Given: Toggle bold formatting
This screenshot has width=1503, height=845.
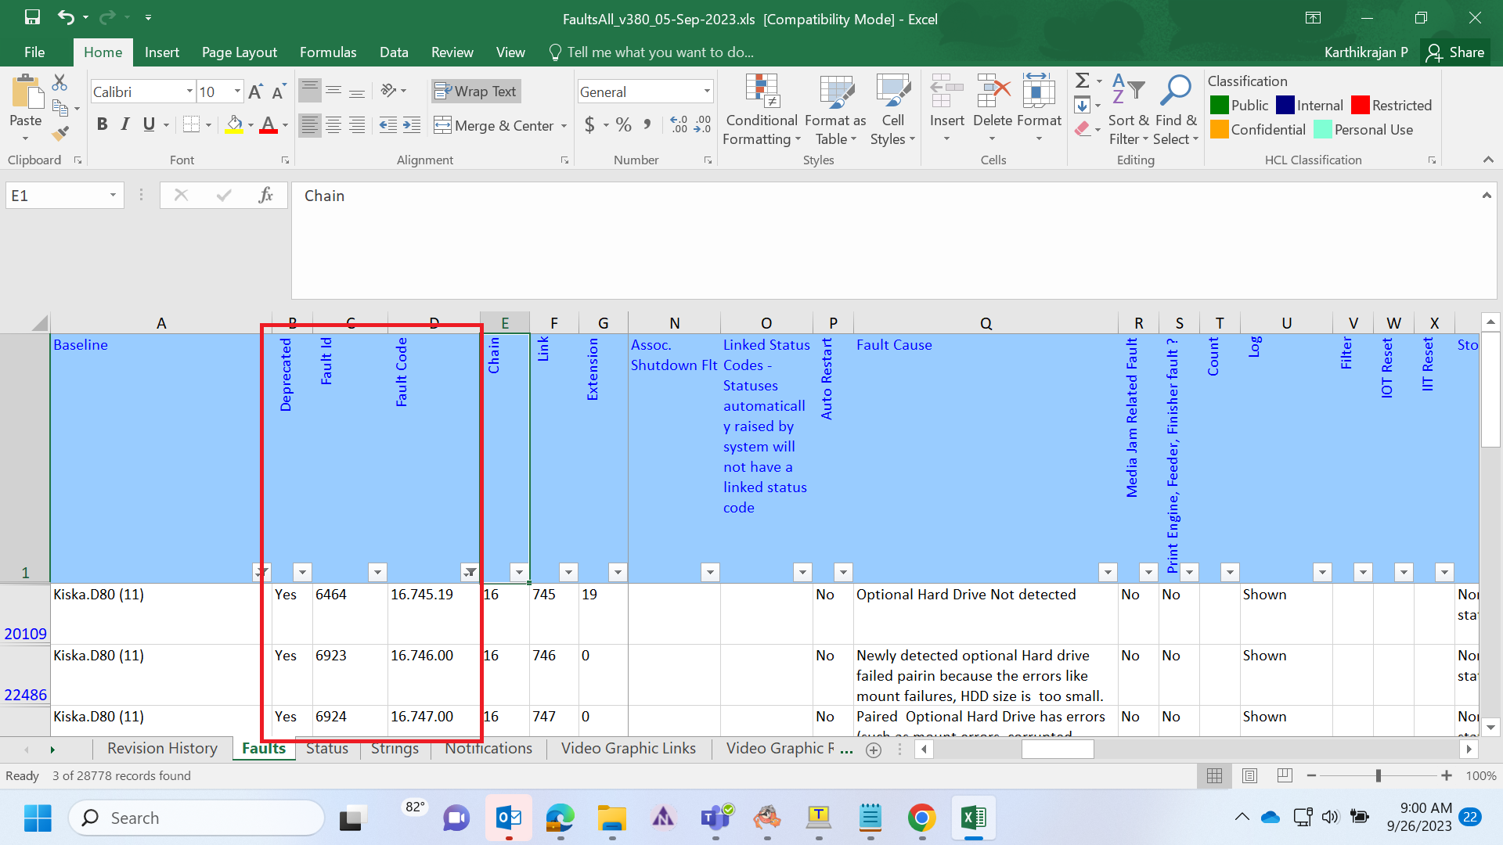Looking at the screenshot, I should tap(102, 125).
